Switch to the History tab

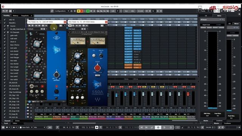(16, 15)
